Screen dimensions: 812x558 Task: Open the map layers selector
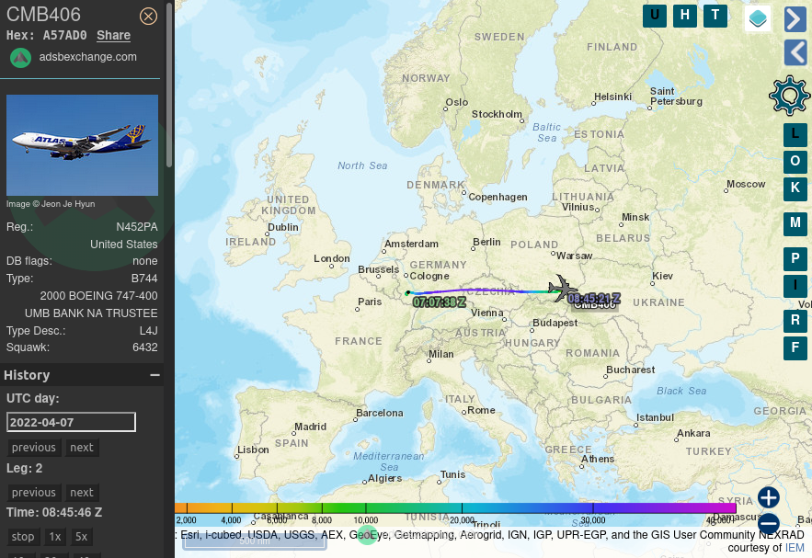758,18
